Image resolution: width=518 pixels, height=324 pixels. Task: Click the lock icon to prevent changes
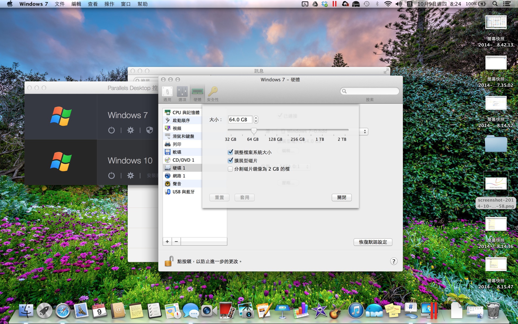(169, 261)
